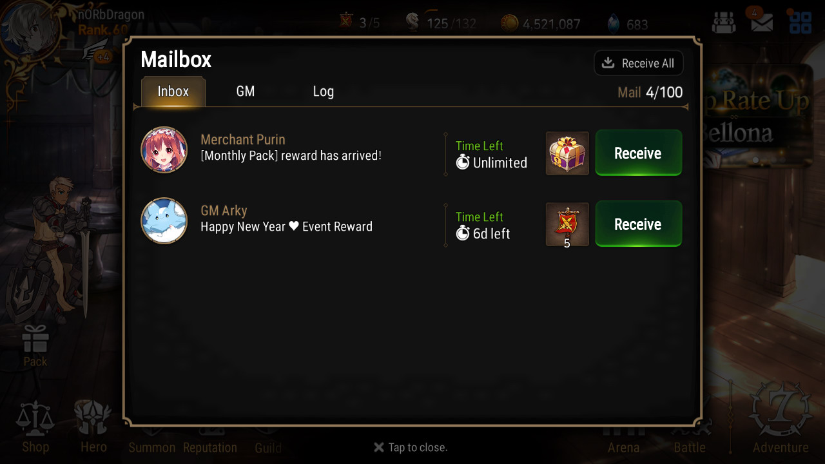Image resolution: width=825 pixels, height=464 pixels.
Task: Open the mail envelope icon
Action: pyautogui.click(x=762, y=23)
